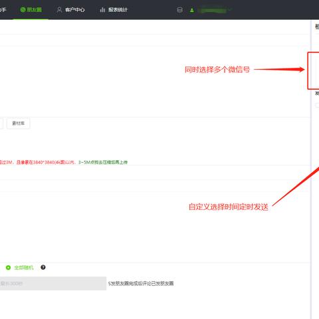The height and width of the screenshot is (319, 319).
Task: Switch to the 报表统计 tab
Action: (118, 10)
